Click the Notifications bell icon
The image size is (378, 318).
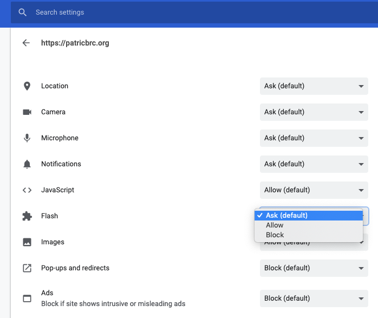click(x=27, y=164)
